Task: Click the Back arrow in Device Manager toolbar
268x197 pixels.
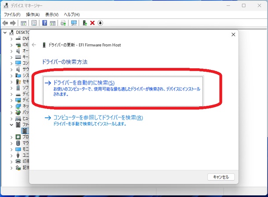Action: [x=5, y=23]
